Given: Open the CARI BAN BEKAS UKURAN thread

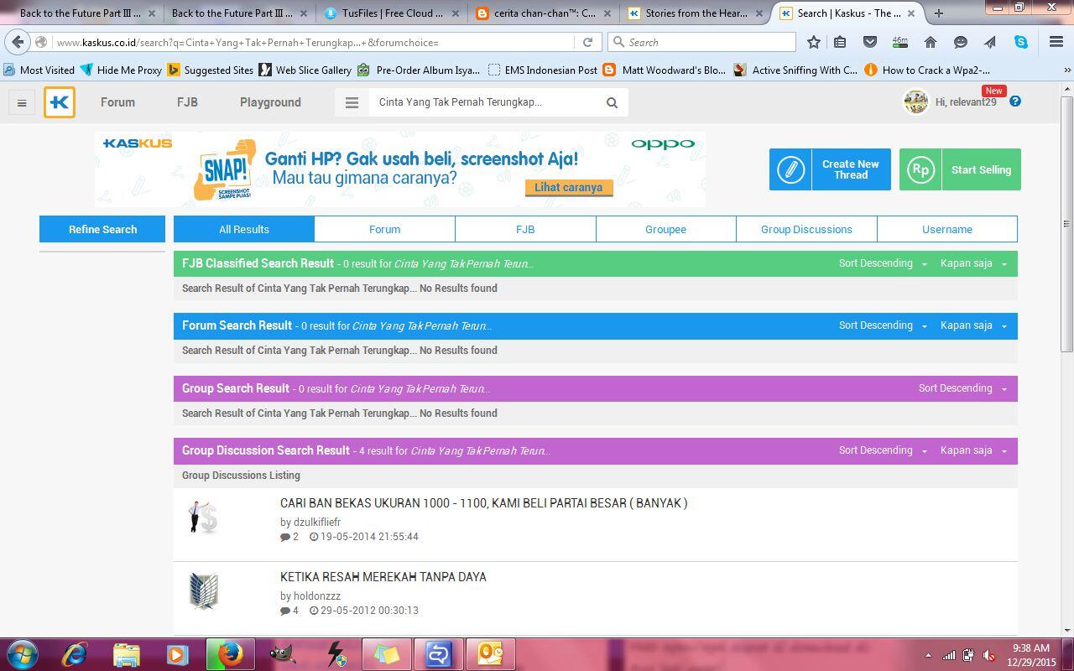Looking at the screenshot, I should coord(483,503).
